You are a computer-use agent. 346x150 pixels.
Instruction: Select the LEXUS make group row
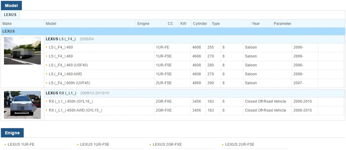coord(173,31)
